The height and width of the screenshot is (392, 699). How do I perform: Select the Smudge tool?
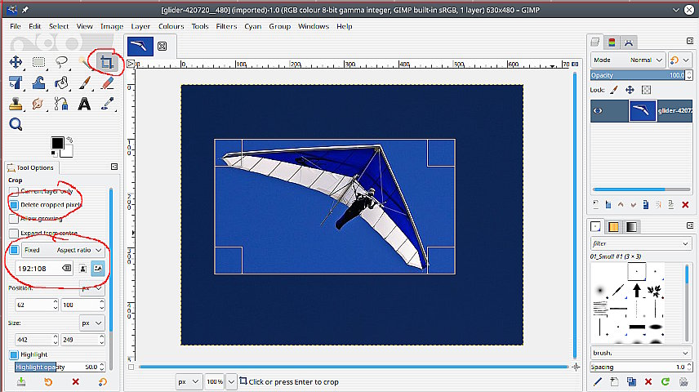tap(38, 104)
